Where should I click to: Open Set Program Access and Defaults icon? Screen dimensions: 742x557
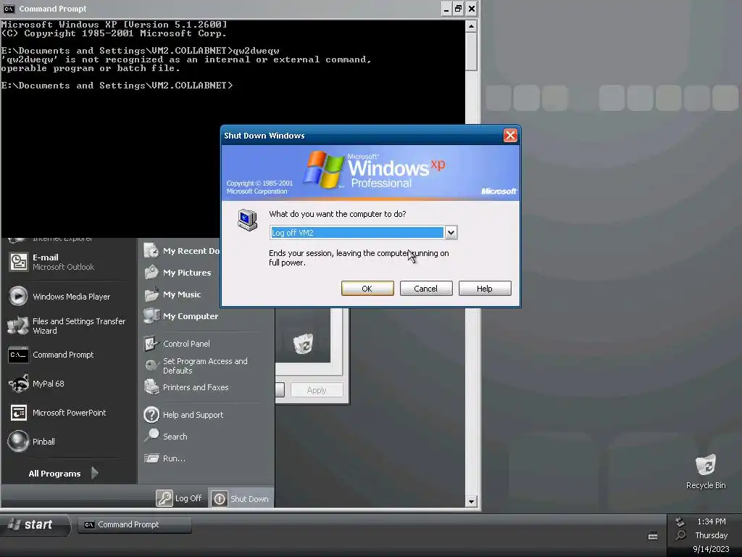(151, 366)
